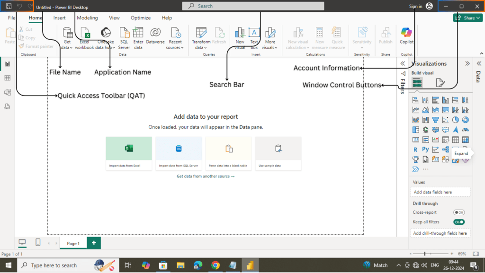Image resolution: width=485 pixels, height=273 pixels.
Task: Open Report view in left sidebar
Action: pyautogui.click(x=7, y=64)
